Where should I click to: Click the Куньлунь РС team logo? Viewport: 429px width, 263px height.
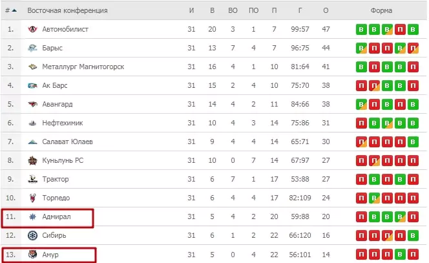tap(32, 160)
